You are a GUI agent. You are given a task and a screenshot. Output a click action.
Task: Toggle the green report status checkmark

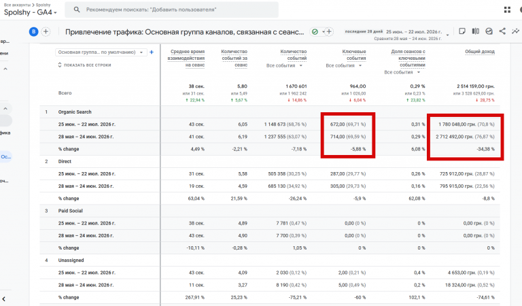pyautogui.click(x=315, y=32)
